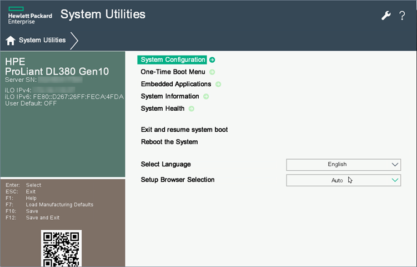Click the QR code image

[x=61, y=248]
